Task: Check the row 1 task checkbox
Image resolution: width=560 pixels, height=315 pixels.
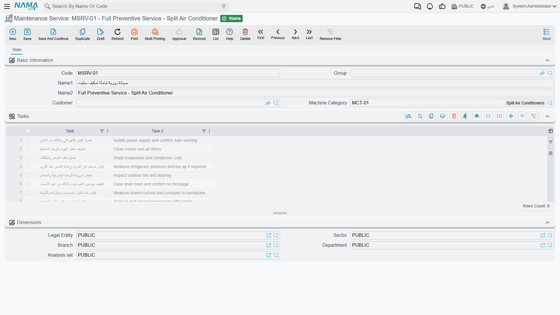Action: point(28,140)
